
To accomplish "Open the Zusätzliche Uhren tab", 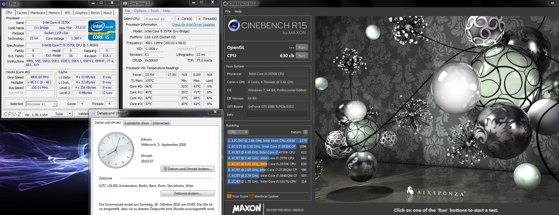I will [x=137, y=123].
